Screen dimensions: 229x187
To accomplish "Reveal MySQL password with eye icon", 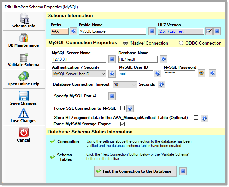I will [202, 73].
